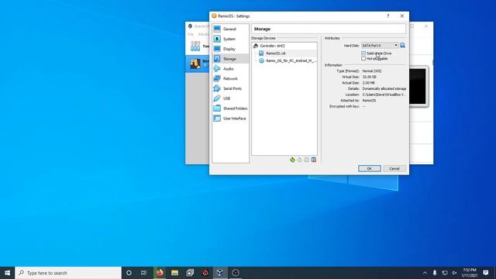Click the choose virtual hard disk icon
The image size is (496, 279).
point(402,46)
